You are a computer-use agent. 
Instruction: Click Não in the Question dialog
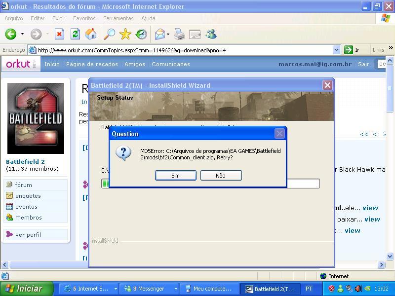tap(221, 176)
